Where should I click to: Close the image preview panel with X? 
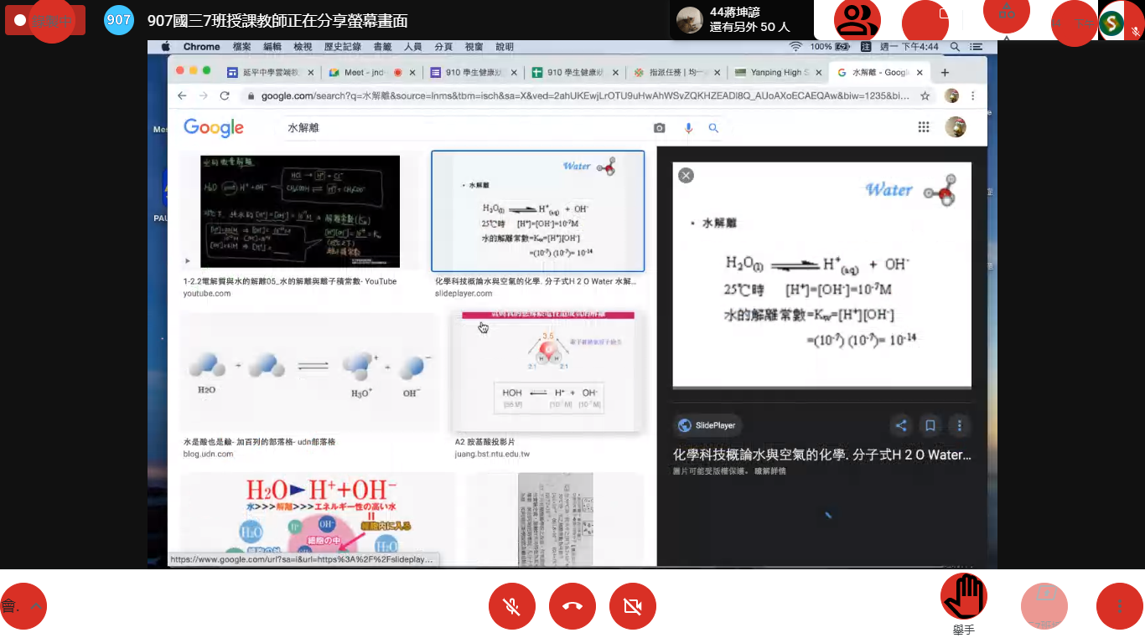tap(686, 175)
